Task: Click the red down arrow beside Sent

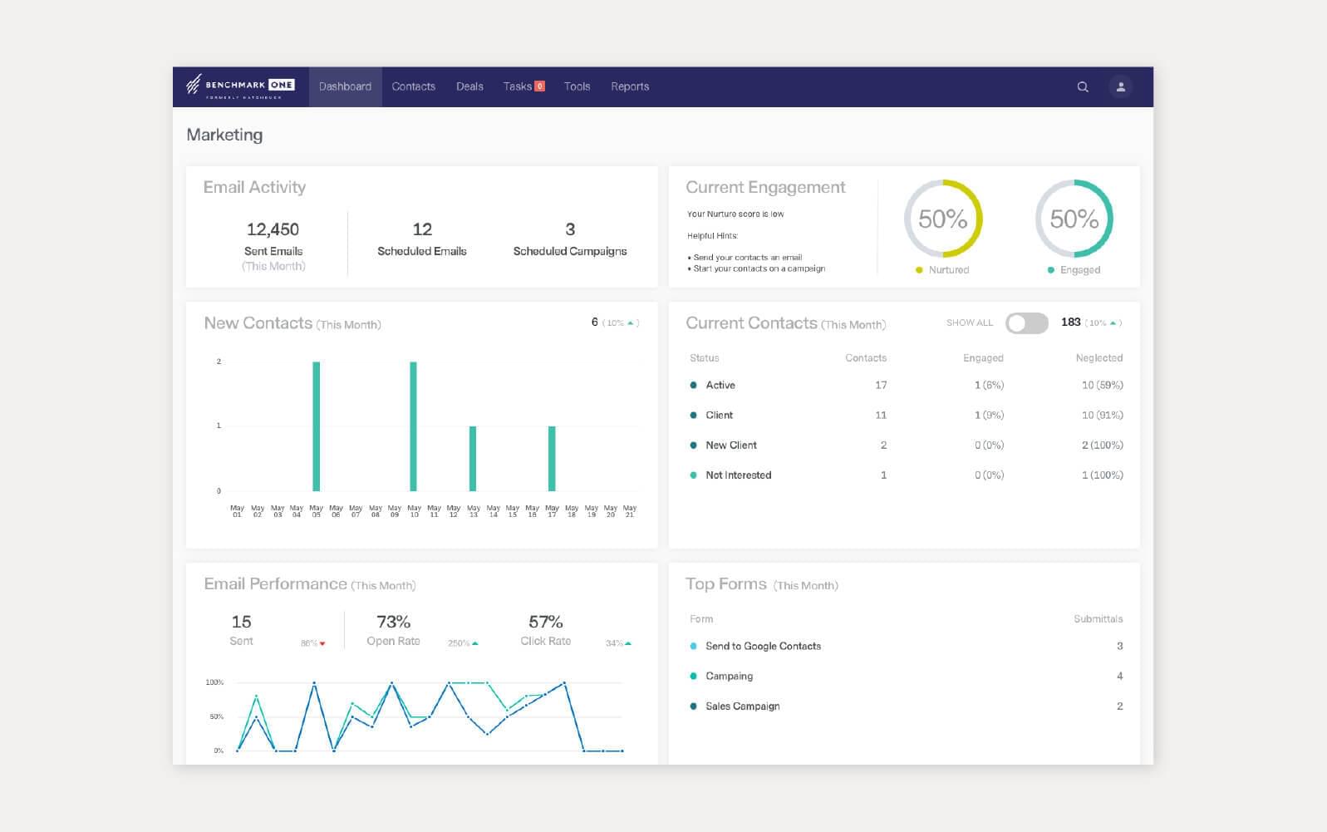Action: [x=322, y=644]
